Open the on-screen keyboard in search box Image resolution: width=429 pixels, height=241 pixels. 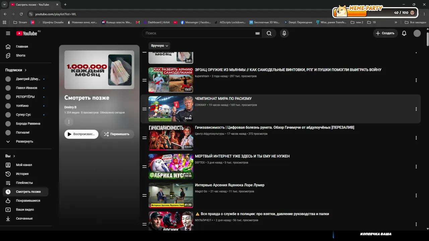click(257, 33)
